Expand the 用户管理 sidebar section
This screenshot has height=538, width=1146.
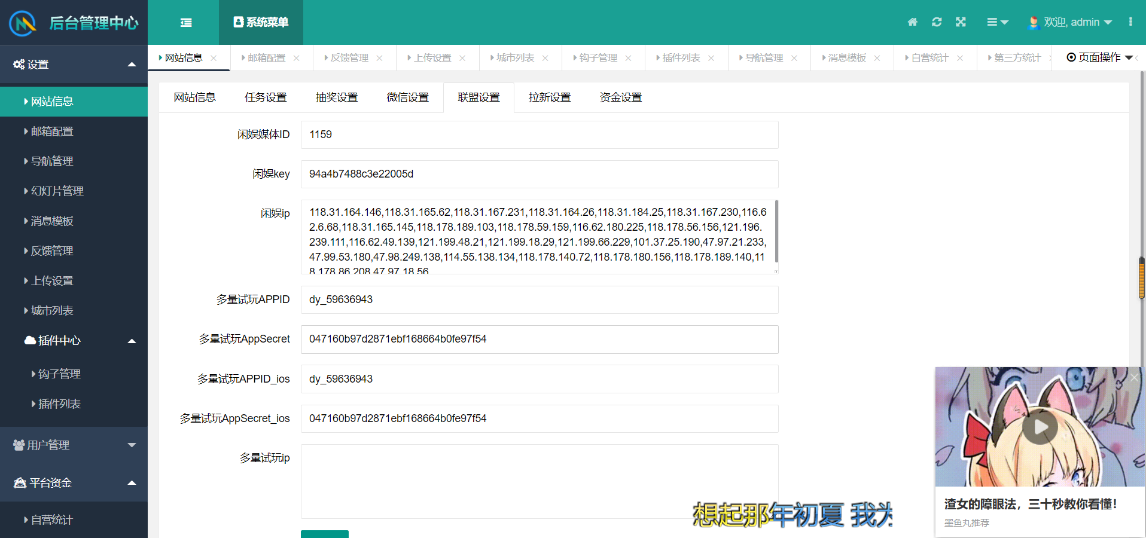point(74,445)
